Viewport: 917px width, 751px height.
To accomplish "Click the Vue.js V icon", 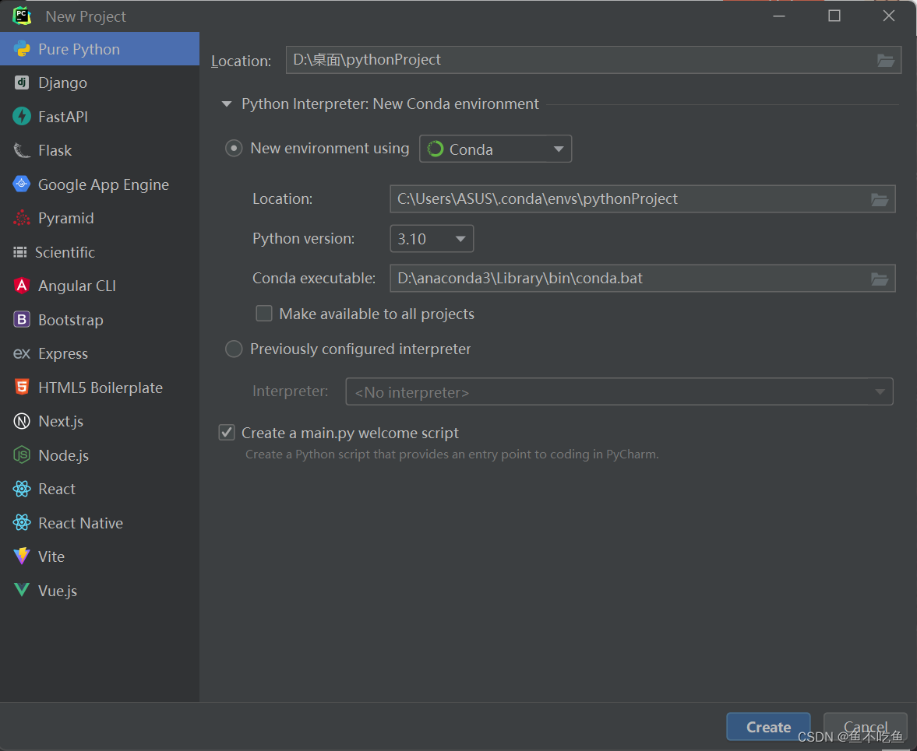I will click(22, 590).
